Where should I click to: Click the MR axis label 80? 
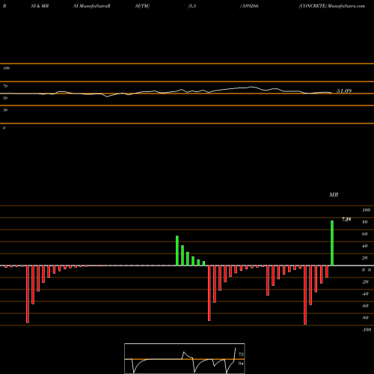point(365,222)
